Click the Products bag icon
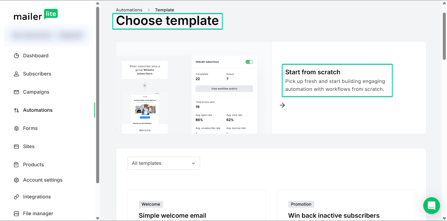Screen dimensions: 447x221 16,165
